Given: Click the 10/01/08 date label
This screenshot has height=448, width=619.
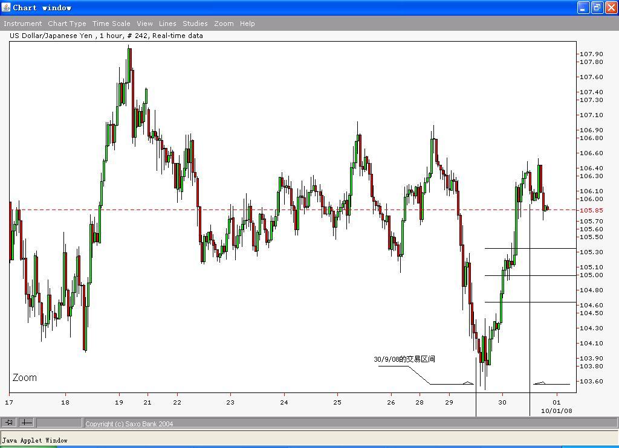Looking at the screenshot, I should click(556, 411).
